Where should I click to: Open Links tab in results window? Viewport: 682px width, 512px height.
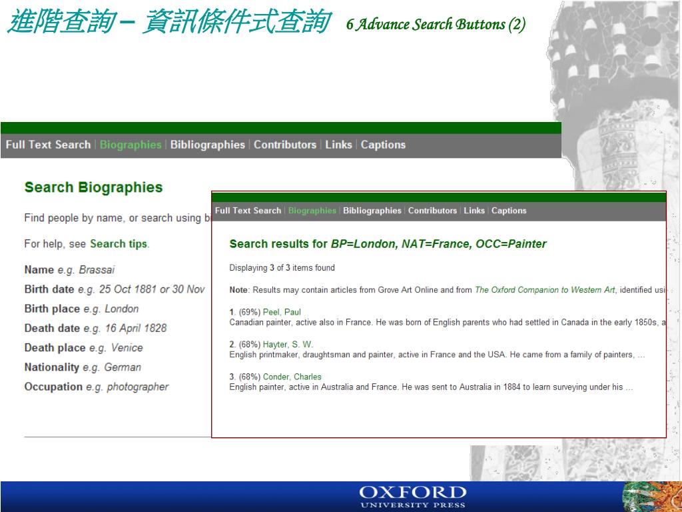[x=474, y=210]
